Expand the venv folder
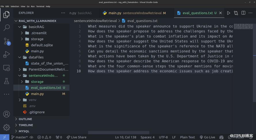The image size is (256, 140). click(x=20, y=100)
